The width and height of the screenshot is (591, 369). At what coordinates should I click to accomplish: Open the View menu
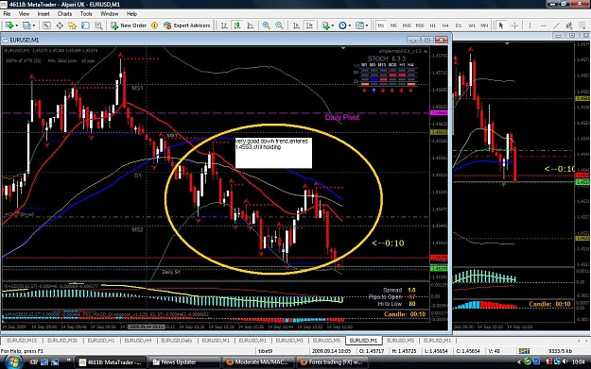click(x=24, y=13)
